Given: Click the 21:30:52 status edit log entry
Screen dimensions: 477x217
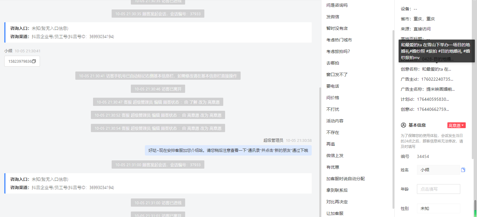Looking at the screenshot, I should [x=158, y=115].
